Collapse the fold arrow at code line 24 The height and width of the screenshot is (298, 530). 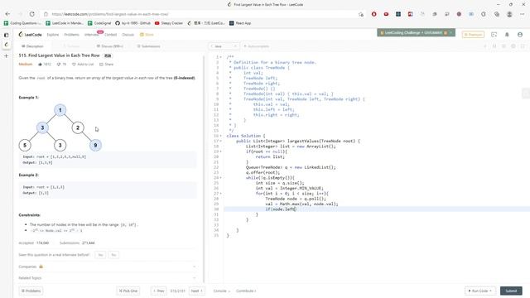221,178
